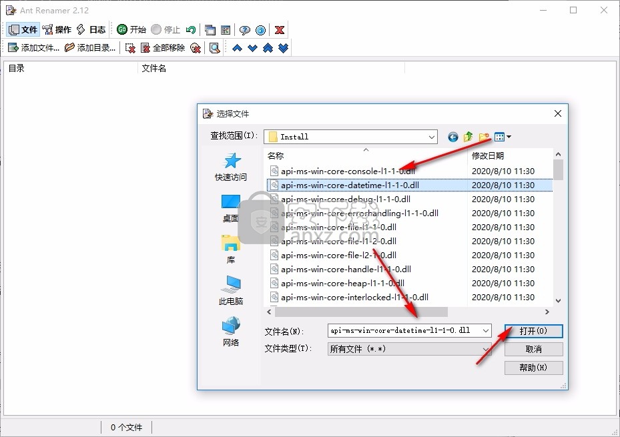
Task: Switch to the 操作 (Actions) view
Action: [57, 29]
